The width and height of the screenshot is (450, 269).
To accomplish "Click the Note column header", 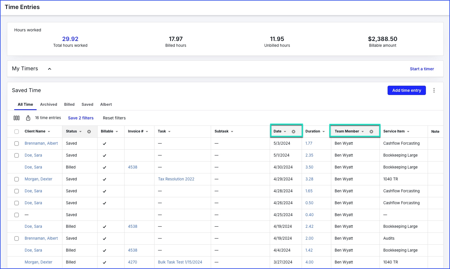I will click(435, 132).
